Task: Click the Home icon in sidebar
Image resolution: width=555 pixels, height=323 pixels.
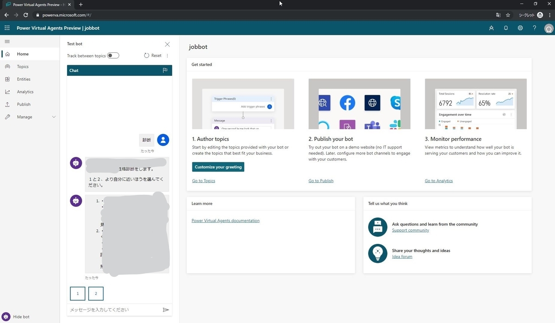Action: [x=7, y=54]
